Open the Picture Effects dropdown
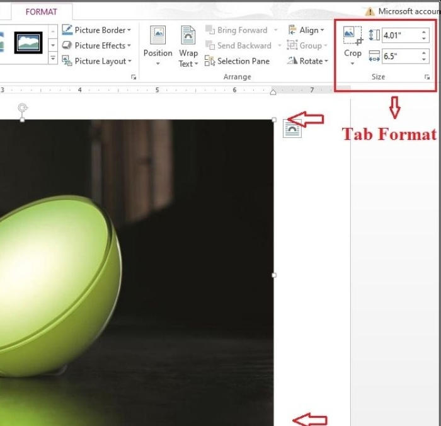441x426 pixels. click(x=96, y=45)
